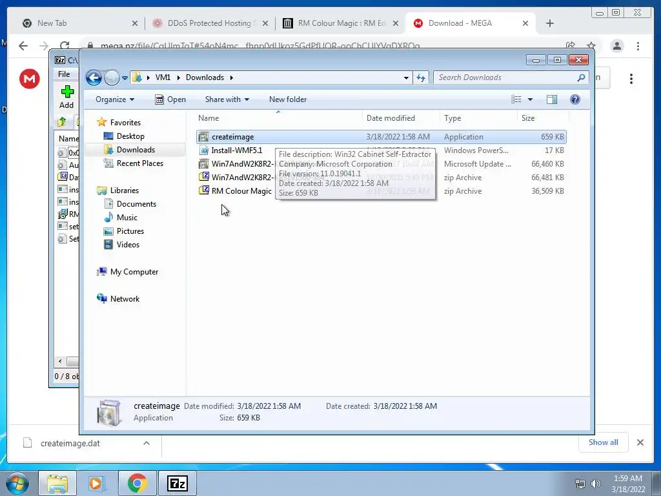661x496 pixels.
Task: Click Open in the Explorer toolbar
Action: tap(170, 99)
